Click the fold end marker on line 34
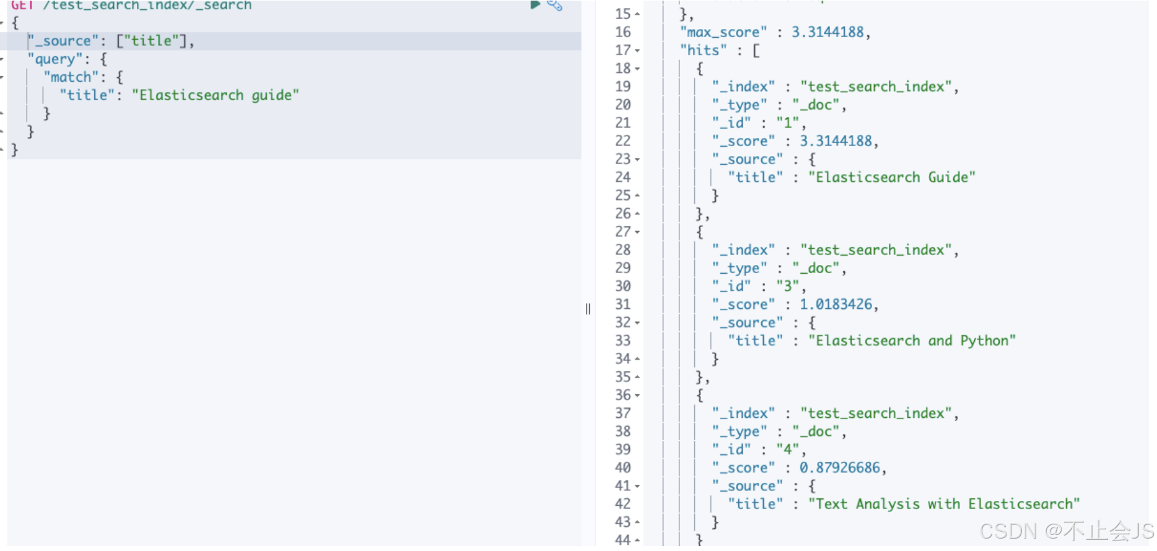1157x551 pixels. pyautogui.click(x=637, y=359)
